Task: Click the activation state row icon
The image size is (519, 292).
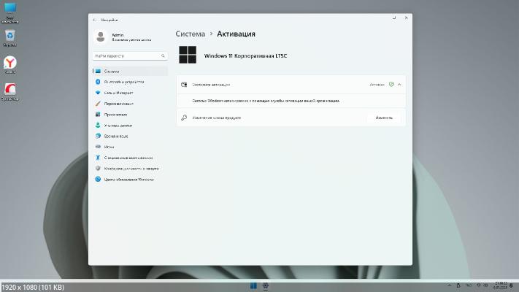Action: tap(184, 85)
